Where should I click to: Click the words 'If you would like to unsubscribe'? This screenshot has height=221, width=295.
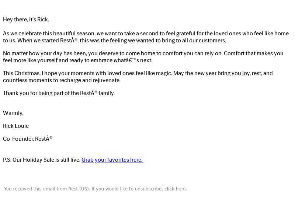point(127,189)
